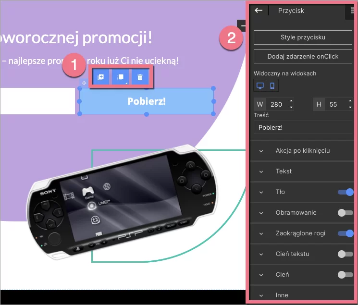
Task: Select the Pobierz! button on canvas
Action: point(146,101)
